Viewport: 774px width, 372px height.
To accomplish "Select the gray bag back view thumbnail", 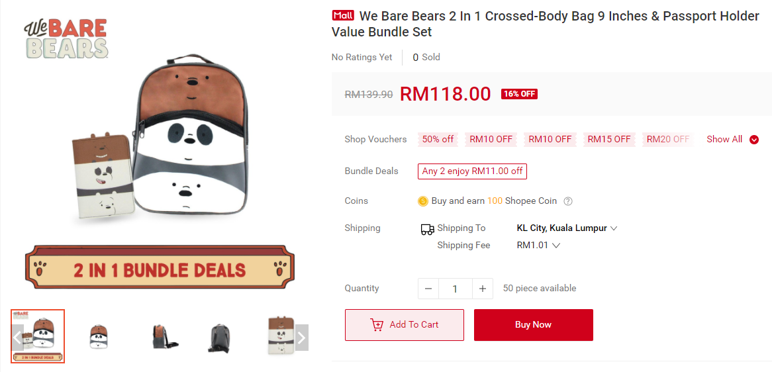I will tap(220, 336).
